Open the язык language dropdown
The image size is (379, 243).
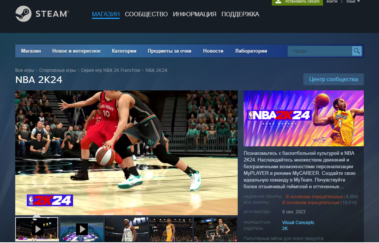[353, 1]
